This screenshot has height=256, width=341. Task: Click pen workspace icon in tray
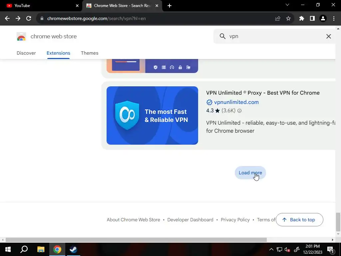(x=297, y=249)
